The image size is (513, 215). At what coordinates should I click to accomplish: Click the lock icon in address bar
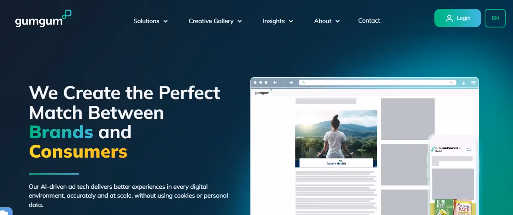point(303,82)
